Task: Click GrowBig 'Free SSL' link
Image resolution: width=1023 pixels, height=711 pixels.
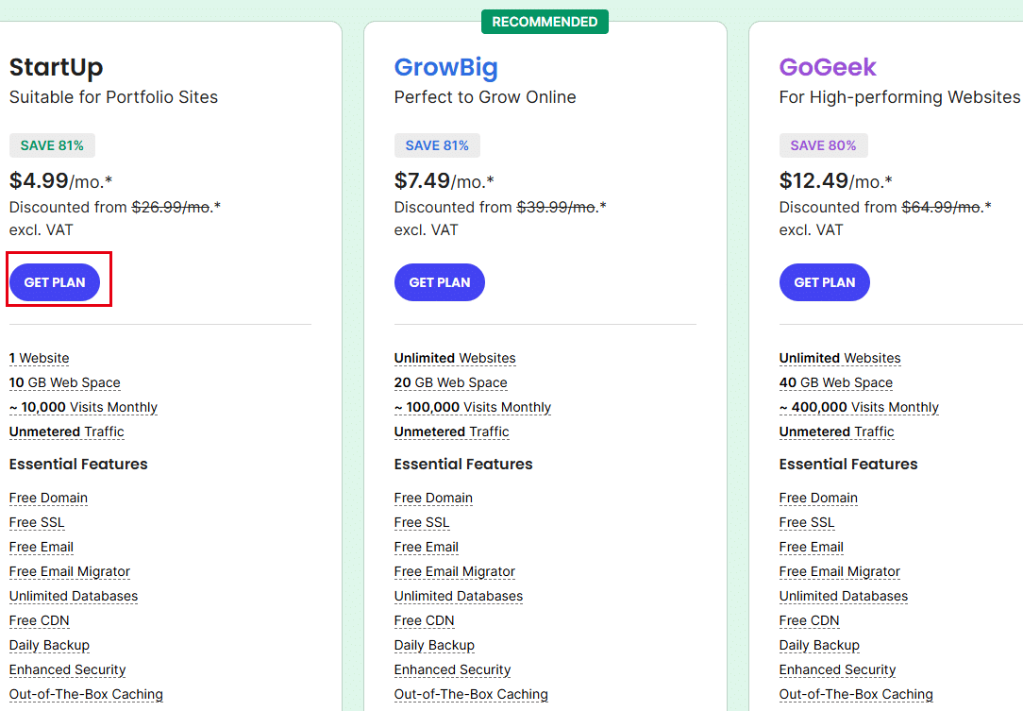Action: (422, 522)
